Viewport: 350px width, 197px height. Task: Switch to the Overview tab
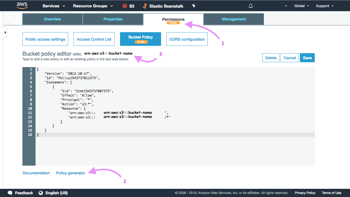click(x=52, y=19)
